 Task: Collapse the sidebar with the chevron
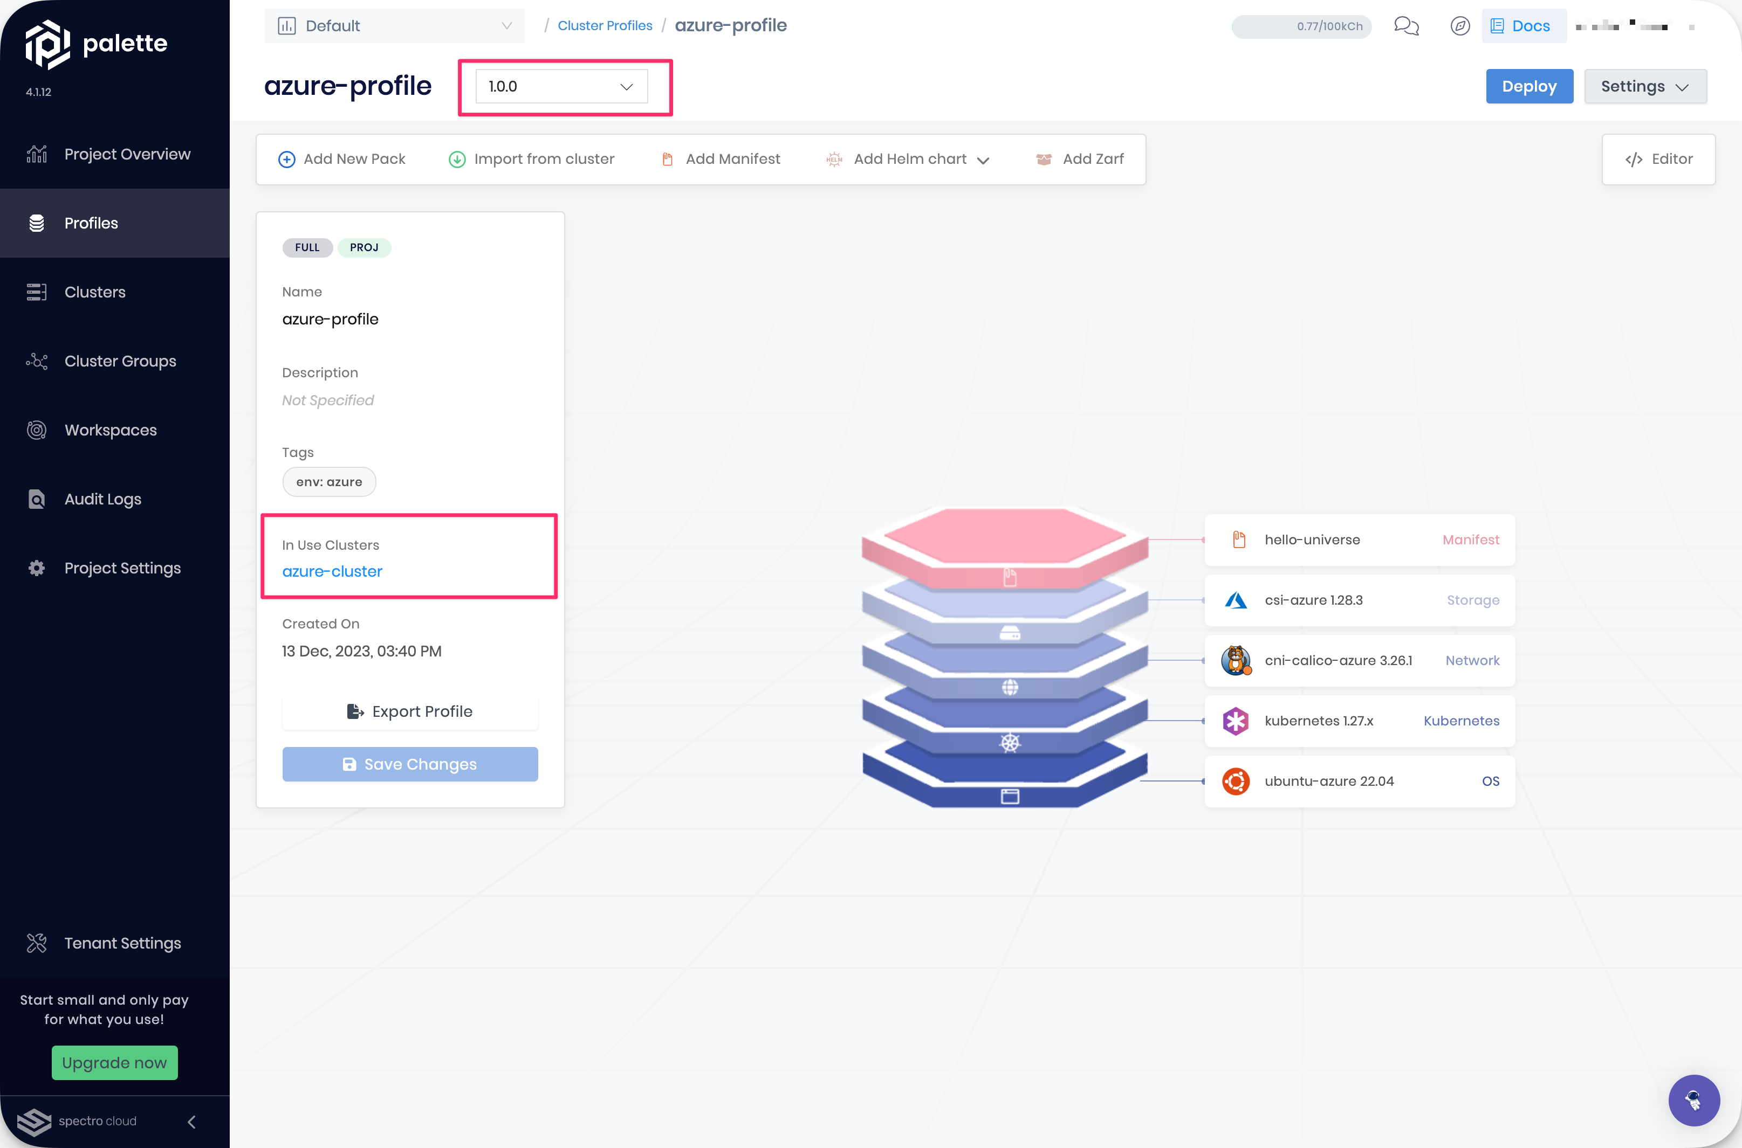click(x=192, y=1122)
